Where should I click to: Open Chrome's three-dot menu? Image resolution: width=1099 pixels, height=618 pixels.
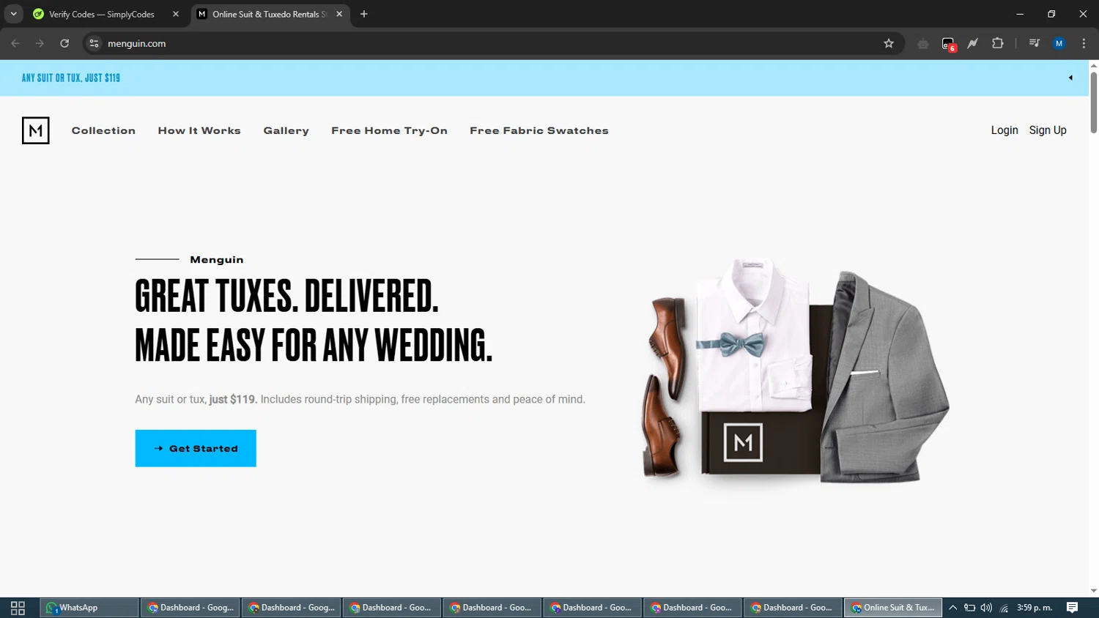tap(1084, 43)
